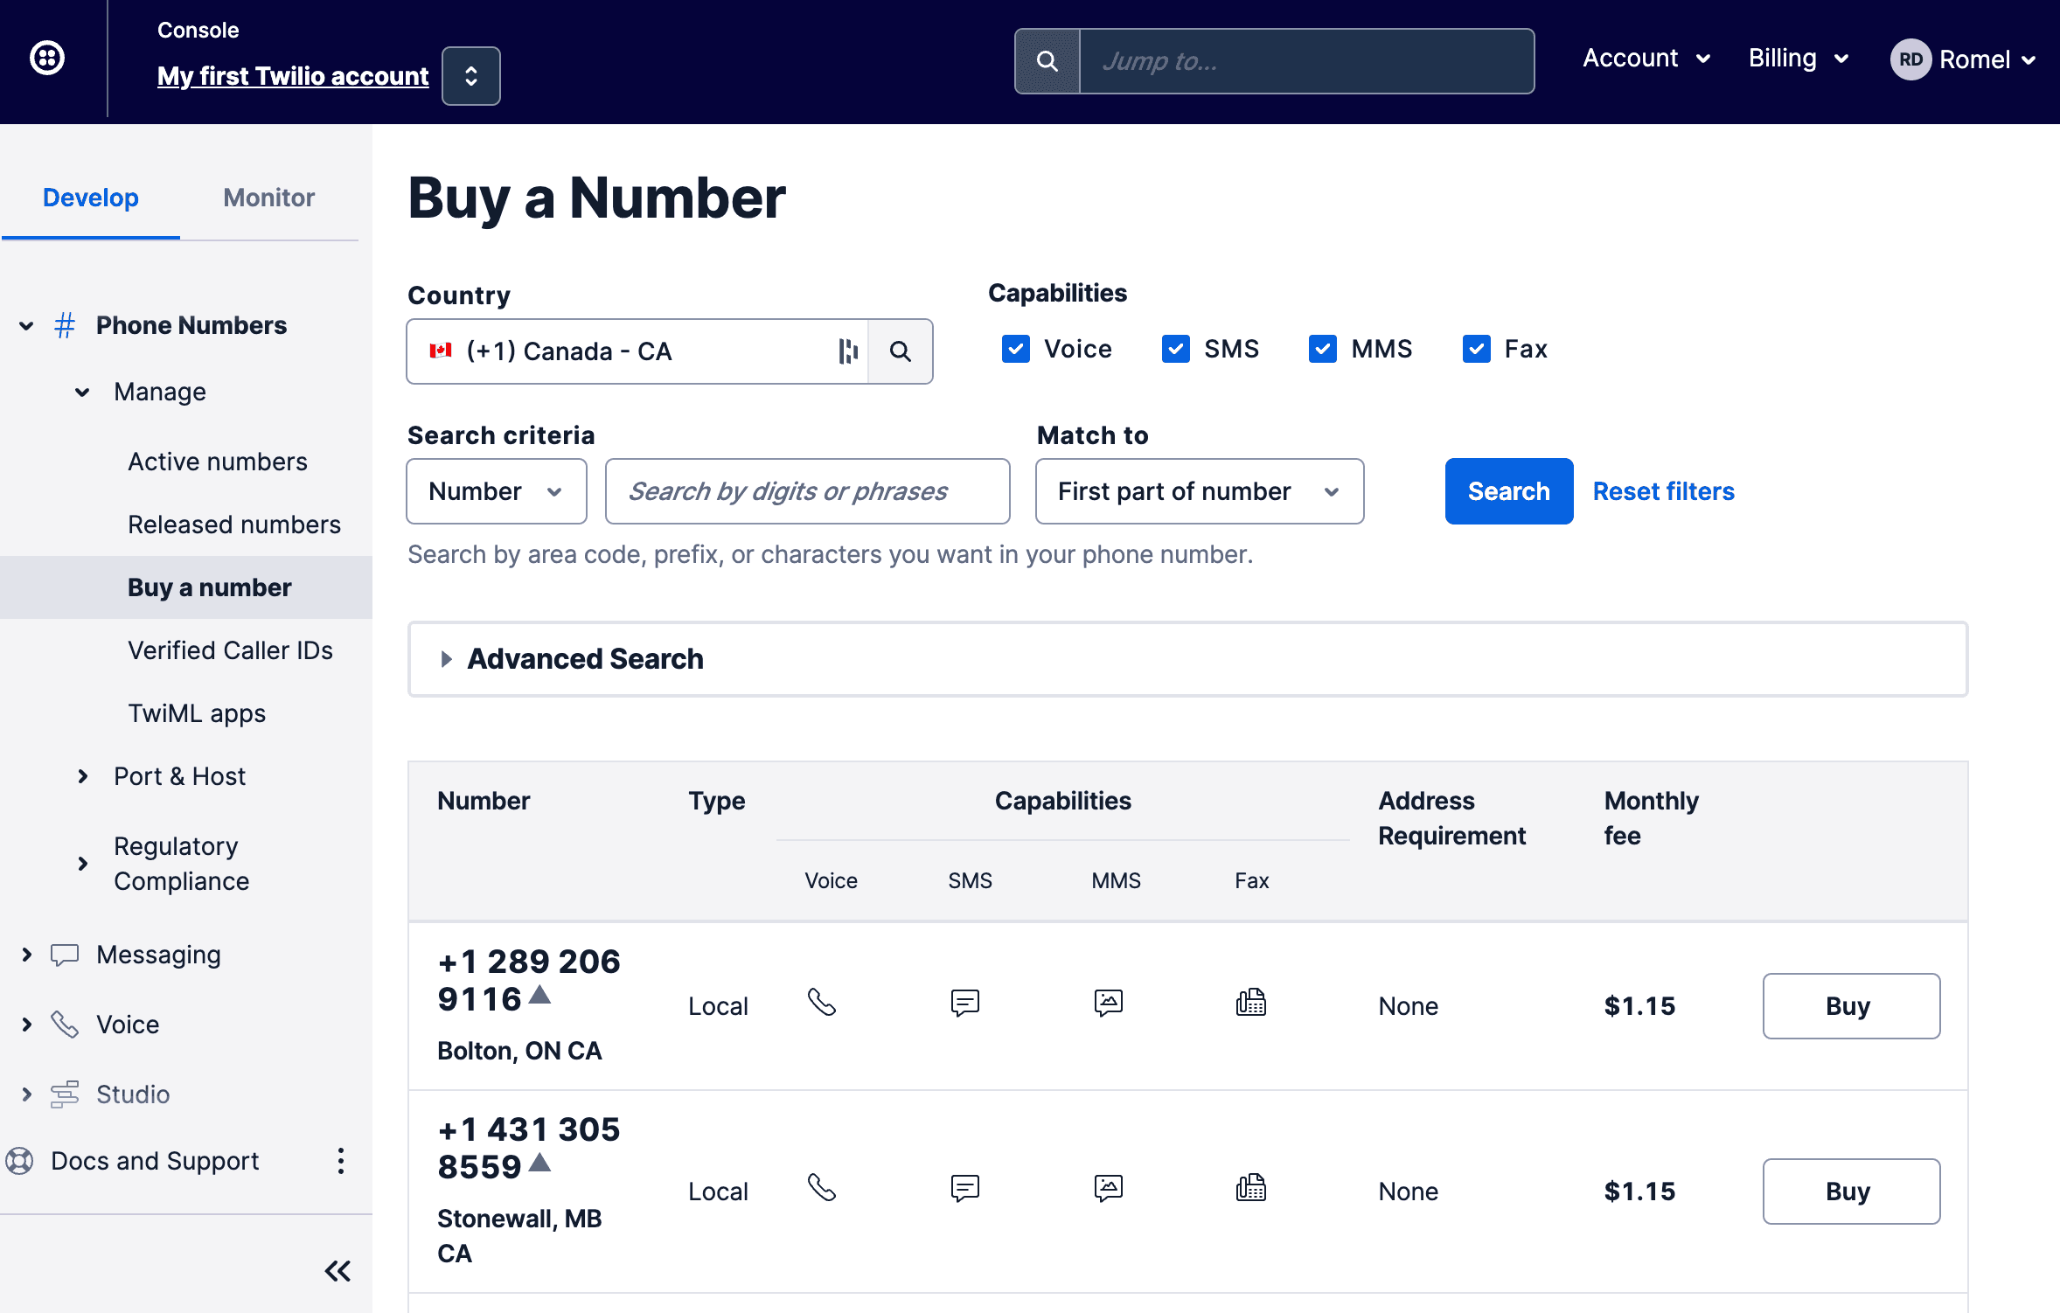Open the Romel user menu
This screenshot has width=2060, height=1313.
coord(1987,59)
